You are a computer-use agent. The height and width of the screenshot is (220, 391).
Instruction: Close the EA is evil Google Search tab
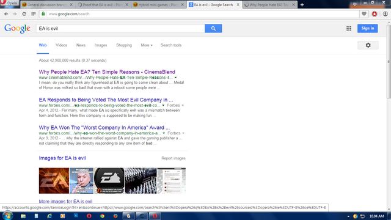click(x=238, y=5)
